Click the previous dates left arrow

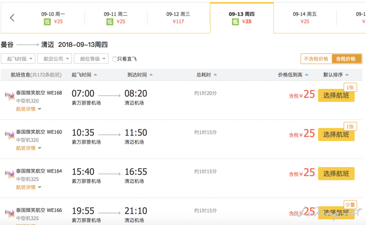[12, 18]
